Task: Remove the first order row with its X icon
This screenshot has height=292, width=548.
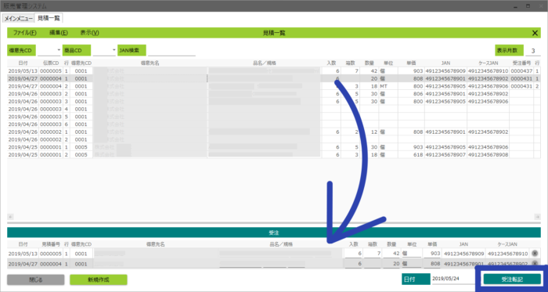Action: point(535,254)
